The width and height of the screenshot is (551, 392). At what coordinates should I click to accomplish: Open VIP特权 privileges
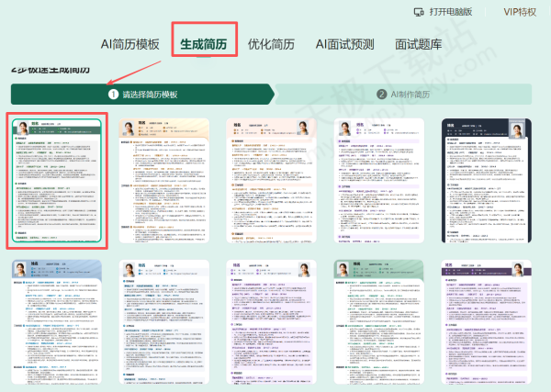click(520, 12)
